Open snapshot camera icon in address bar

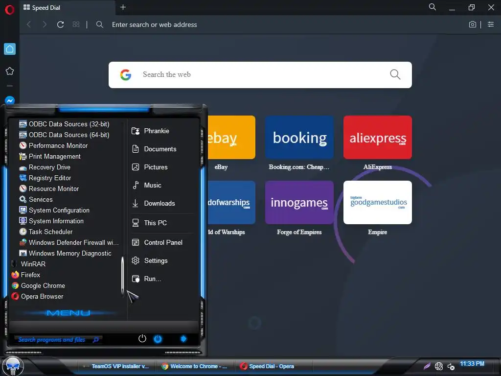[x=473, y=24]
